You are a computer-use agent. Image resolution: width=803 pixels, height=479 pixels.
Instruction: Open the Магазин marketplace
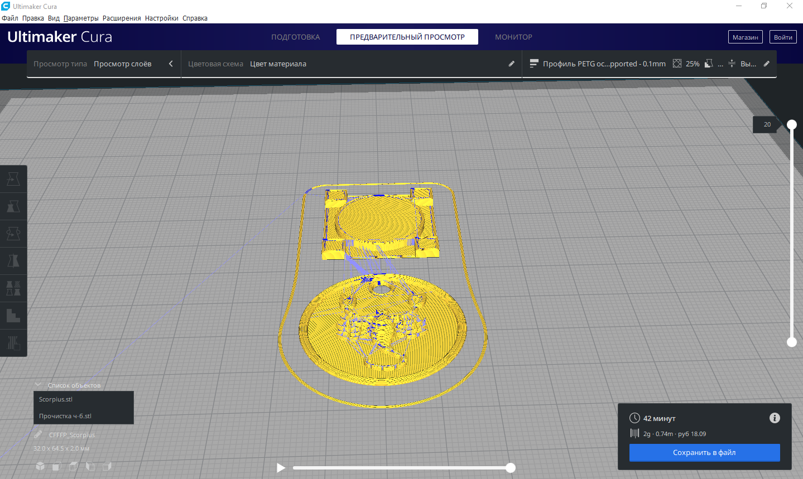[x=745, y=37]
